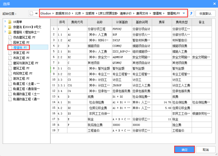Click the 备注 column header
This screenshot has width=218, height=156.
pyautogui.click(x=202, y=22)
